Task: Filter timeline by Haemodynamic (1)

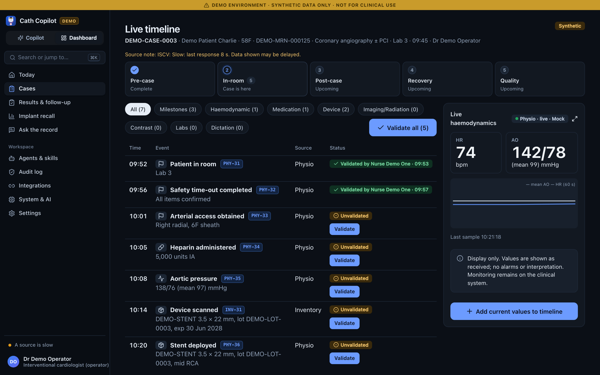Action: tap(234, 109)
